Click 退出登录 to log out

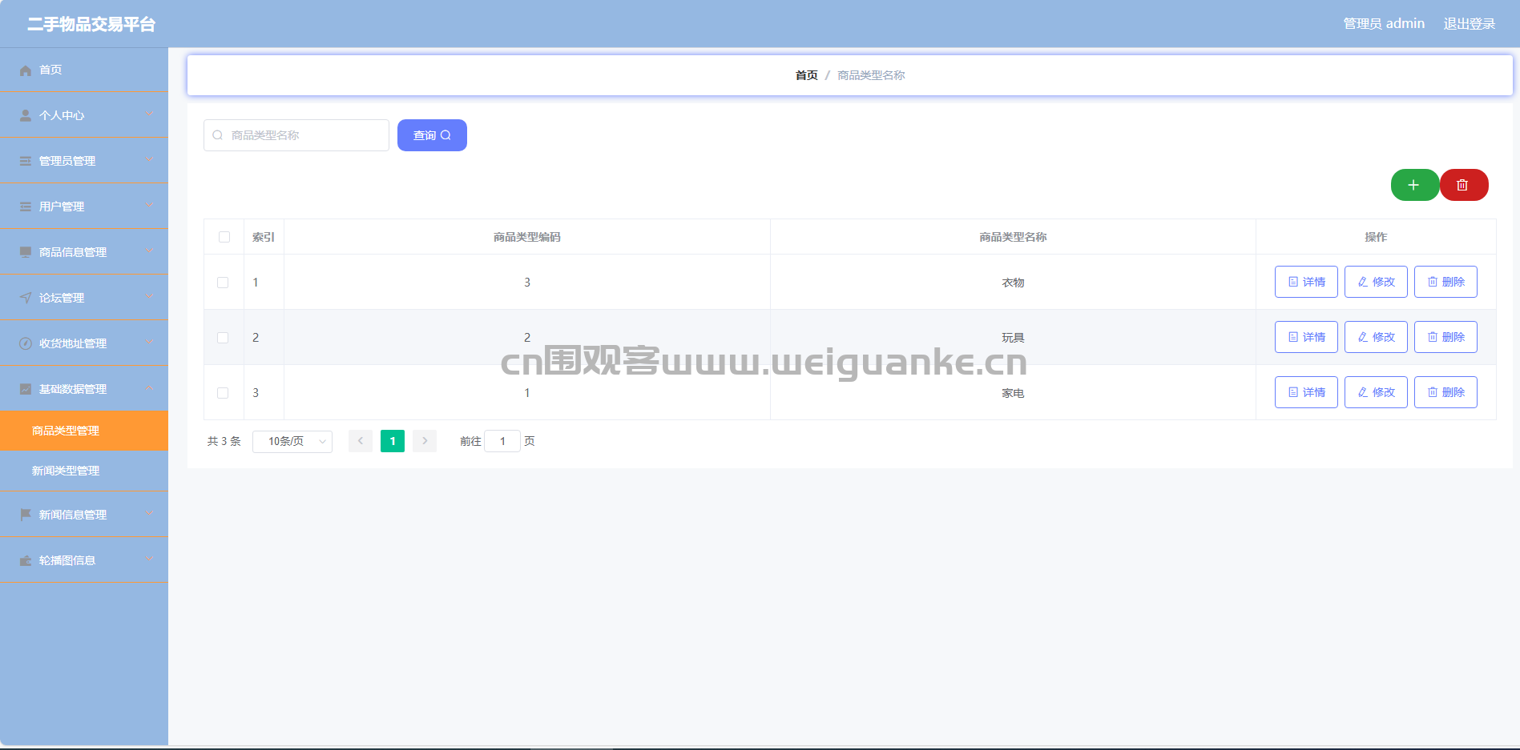(x=1470, y=24)
